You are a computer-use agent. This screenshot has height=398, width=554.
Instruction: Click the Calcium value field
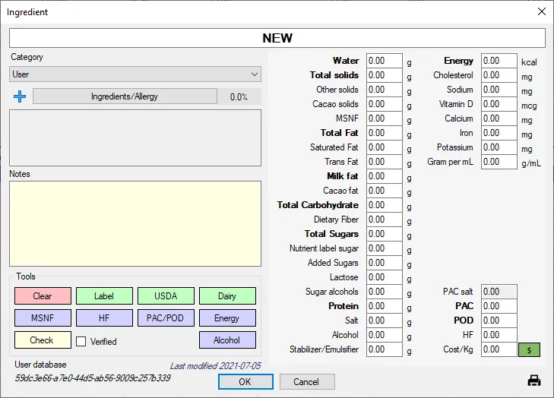(499, 118)
